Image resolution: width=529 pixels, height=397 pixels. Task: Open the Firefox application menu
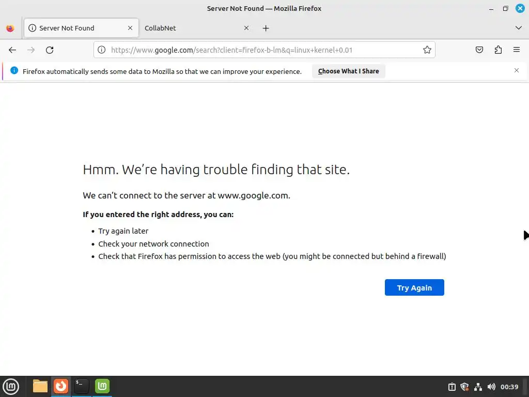517,50
